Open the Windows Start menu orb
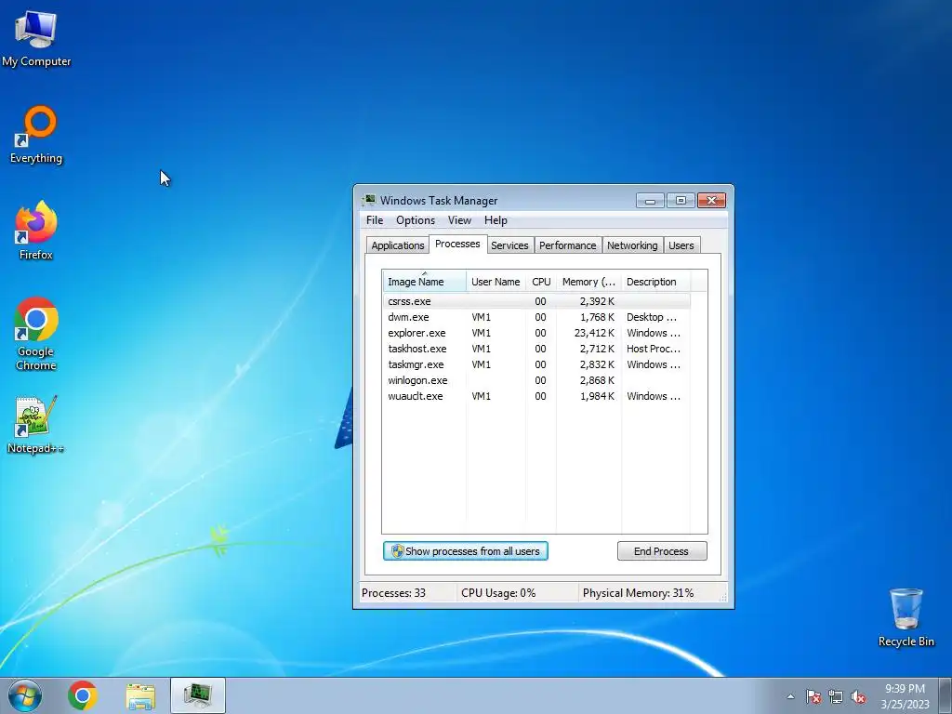Image resolution: width=952 pixels, height=714 pixels. coord(25,695)
